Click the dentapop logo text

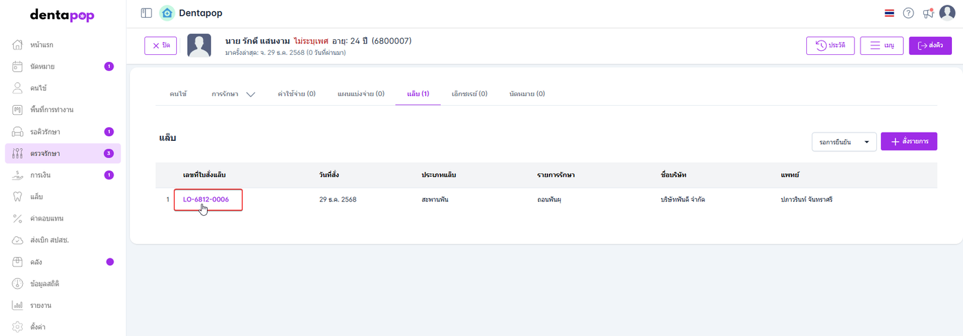pyautogui.click(x=63, y=15)
